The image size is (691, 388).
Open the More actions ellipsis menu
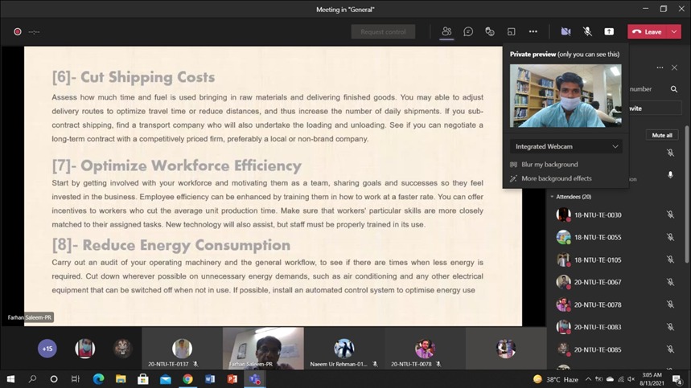pyautogui.click(x=533, y=31)
